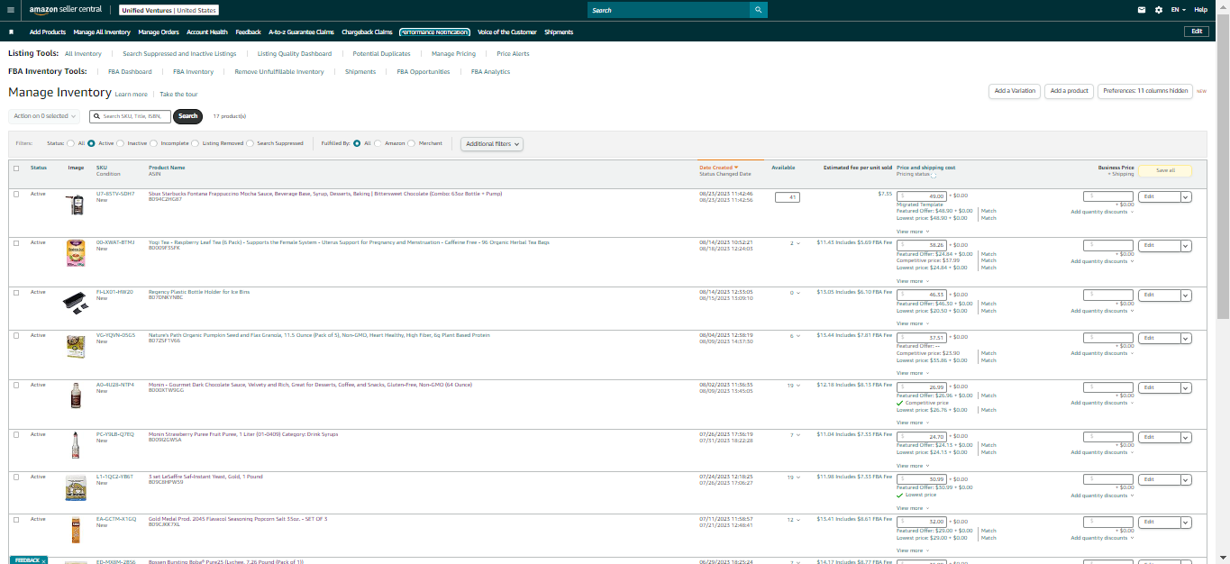The image size is (1230, 564).
Task: Click the Yogi Tea product thumbnail
Action: click(76, 253)
